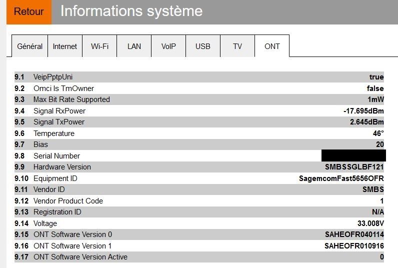Select ONT Software Version 0 value
Viewport: 398px width, 268px height.
354,234
